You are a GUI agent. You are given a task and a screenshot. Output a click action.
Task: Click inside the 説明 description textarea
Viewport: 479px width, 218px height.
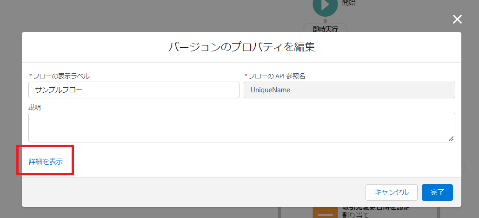coord(241,127)
